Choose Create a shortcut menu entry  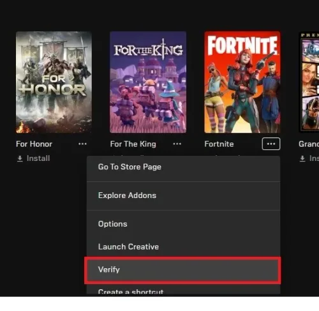(x=183, y=290)
